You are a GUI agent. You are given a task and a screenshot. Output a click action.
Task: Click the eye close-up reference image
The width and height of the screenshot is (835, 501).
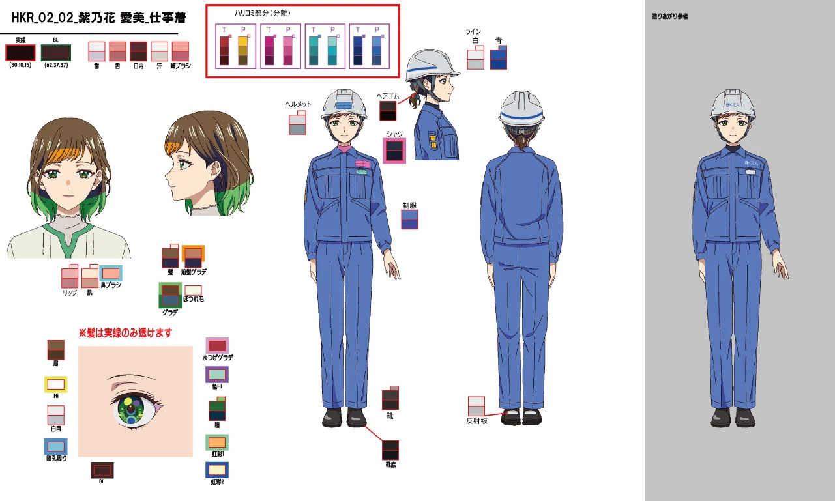point(136,401)
